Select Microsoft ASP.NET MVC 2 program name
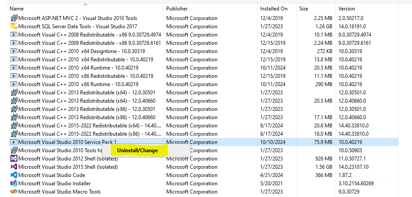The width and height of the screenshot is (412, 197). click(77, 18)
